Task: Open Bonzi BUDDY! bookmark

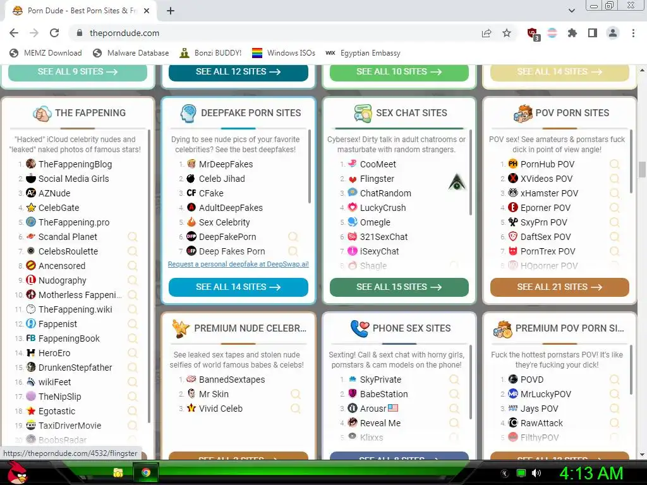Action: pyautogui.click(x=211, y=53)
